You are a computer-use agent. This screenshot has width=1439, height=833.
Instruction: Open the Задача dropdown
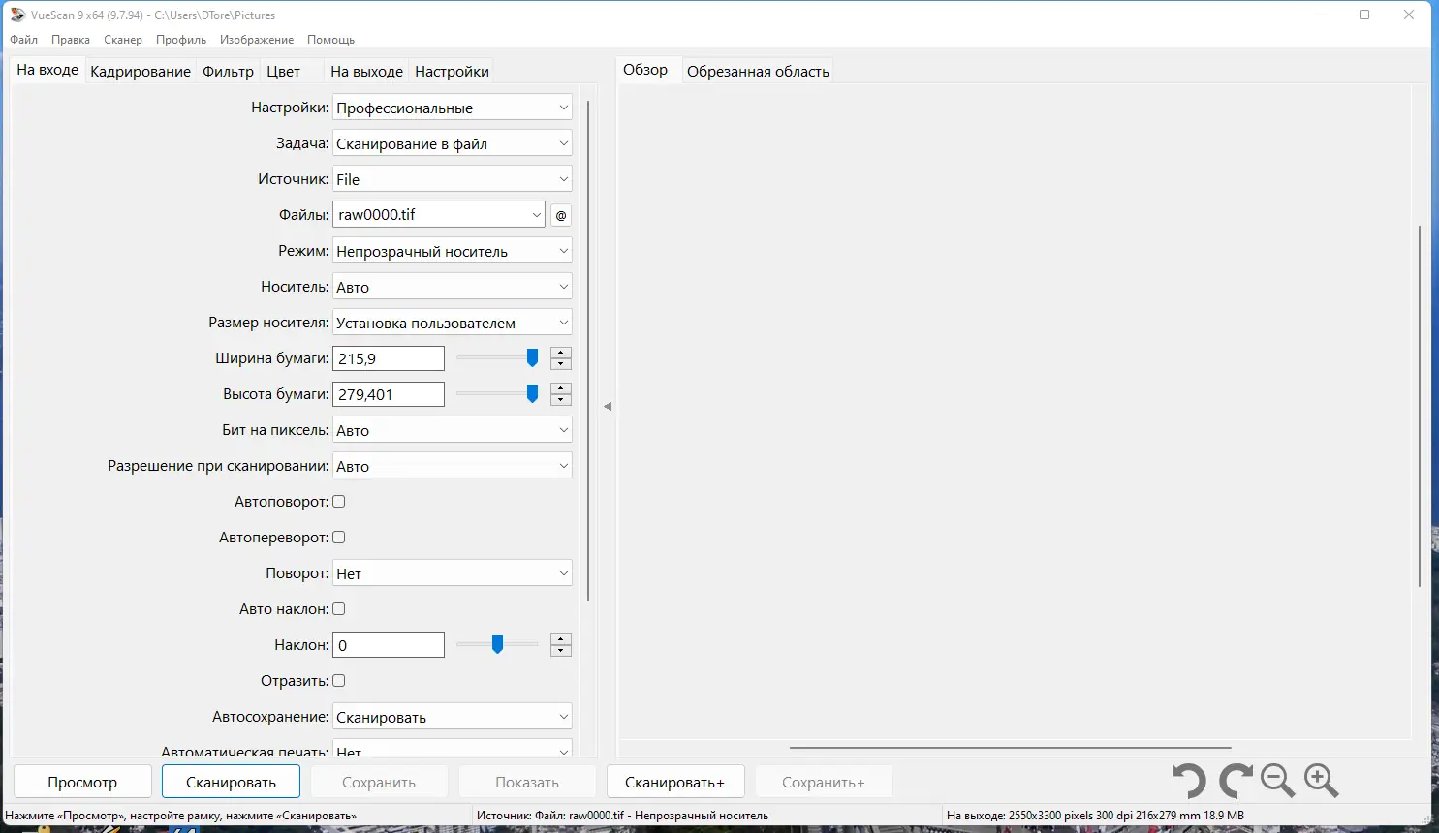click(x=453, y=143)
